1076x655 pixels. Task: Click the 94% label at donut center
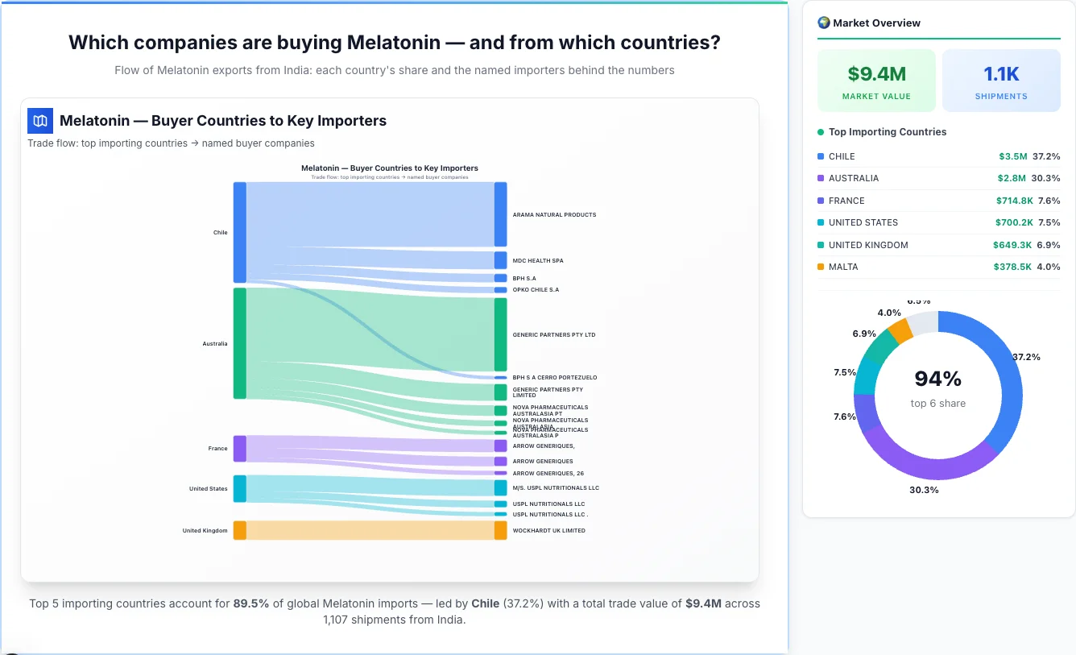938,377
